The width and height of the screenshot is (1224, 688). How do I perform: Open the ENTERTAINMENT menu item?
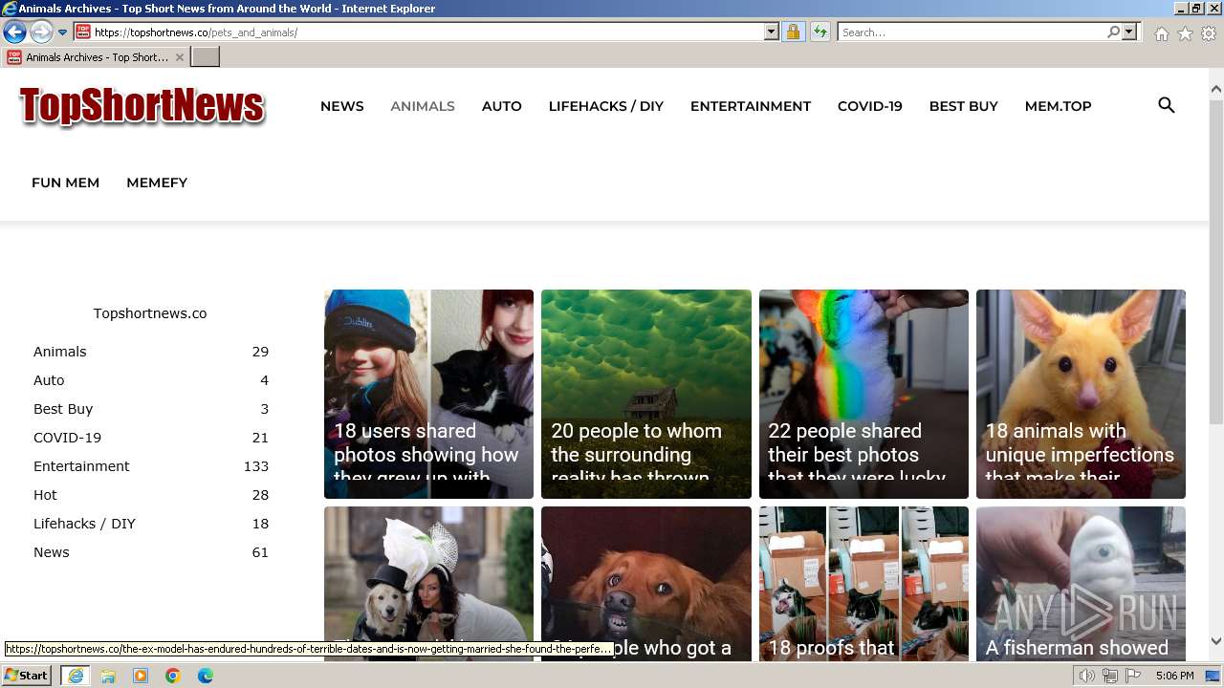(x=751, y=106)
